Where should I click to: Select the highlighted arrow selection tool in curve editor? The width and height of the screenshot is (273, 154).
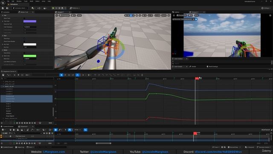[x=61, y=75]
